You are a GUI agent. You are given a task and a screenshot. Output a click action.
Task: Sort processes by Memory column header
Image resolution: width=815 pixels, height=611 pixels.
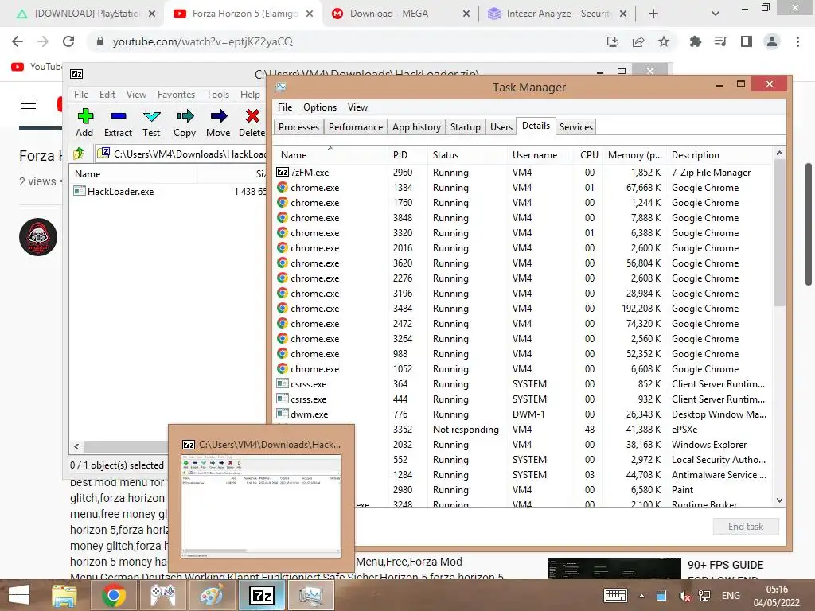pos(634,155)
